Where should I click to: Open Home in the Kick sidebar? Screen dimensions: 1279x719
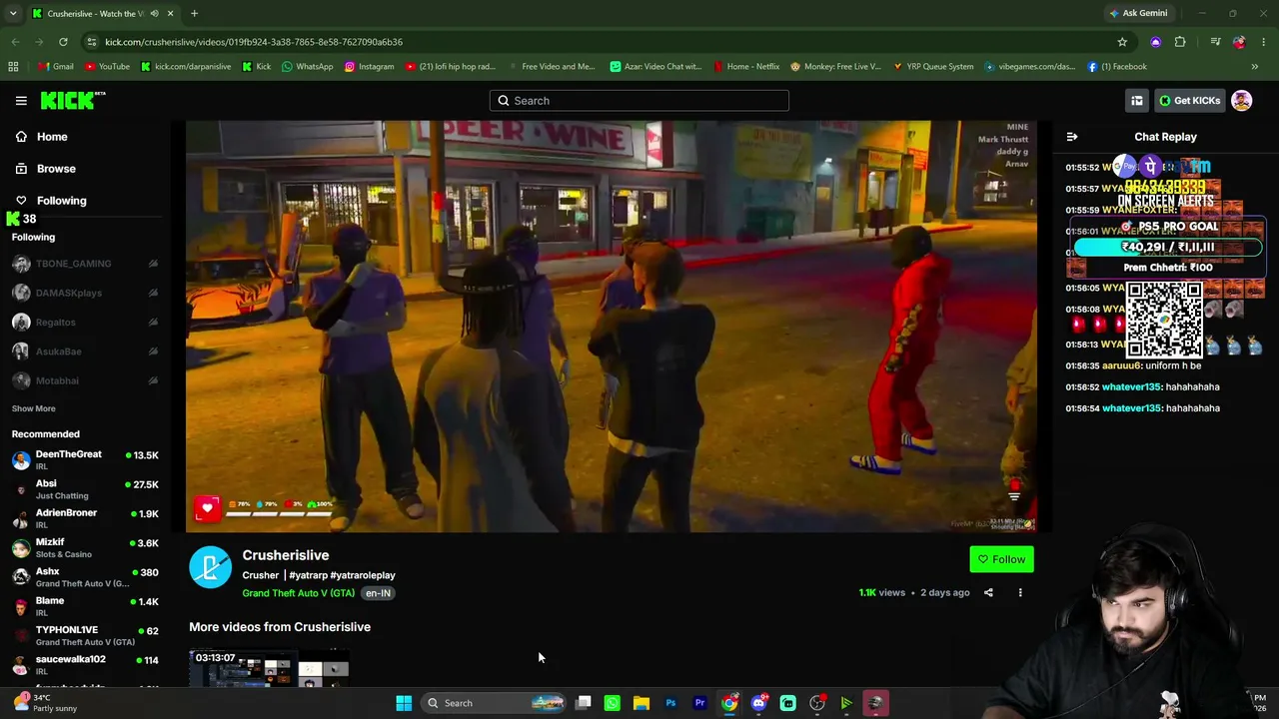click(x=52, y=137)
